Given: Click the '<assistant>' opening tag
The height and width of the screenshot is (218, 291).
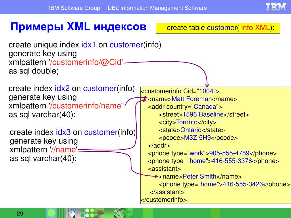Looking at the screenshot, I should [164, 169].
